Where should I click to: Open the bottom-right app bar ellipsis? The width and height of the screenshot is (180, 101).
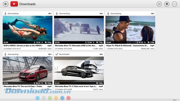click(174, 100)
